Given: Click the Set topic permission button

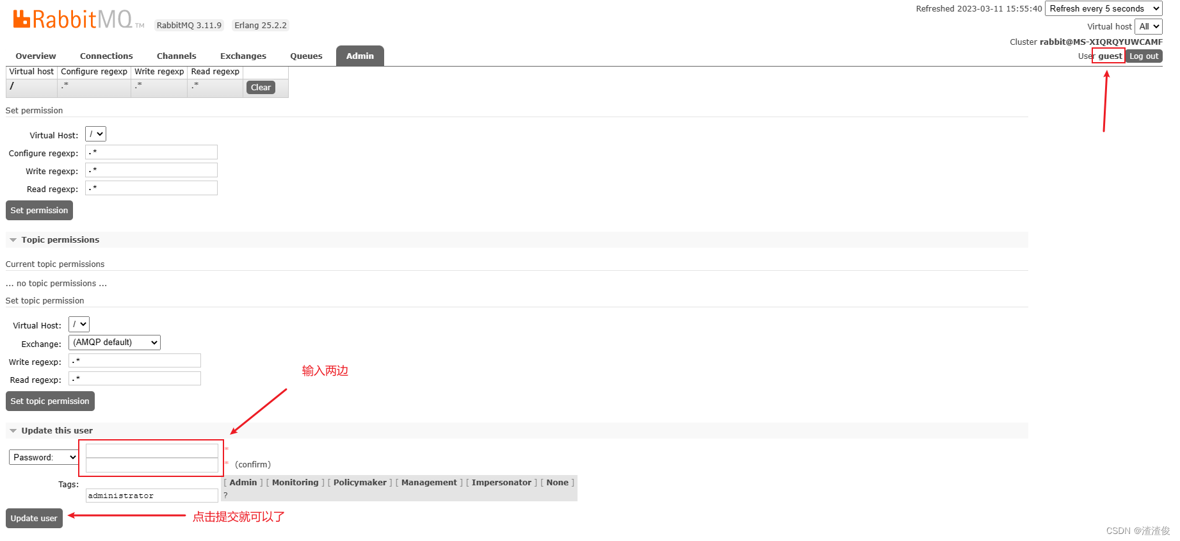Looking at the screenshot, I should [50, 401].
